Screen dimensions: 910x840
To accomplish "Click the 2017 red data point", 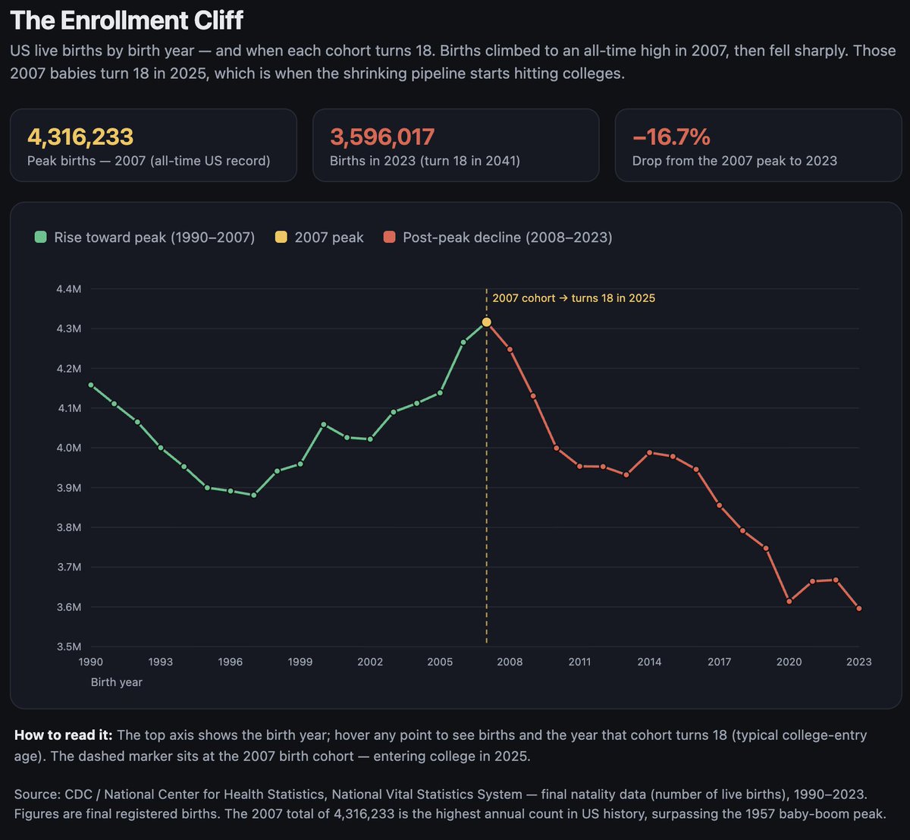I will (x=720, y=505).
